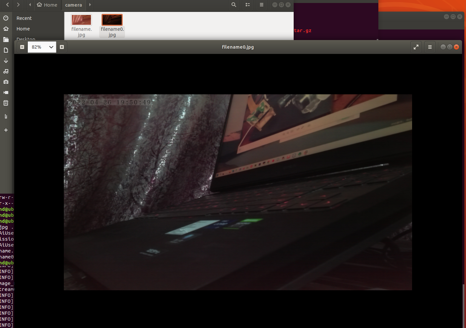Go back in Files window navigation
The width and height of the screenshot is (466, 328).
[x=8, y=5]
